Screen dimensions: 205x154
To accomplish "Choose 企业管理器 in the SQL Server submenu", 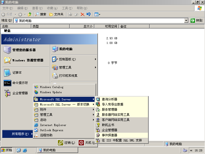I will [x=122, y=130].
